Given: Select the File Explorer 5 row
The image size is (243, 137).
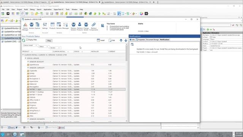Looking at the screenshot, I should [x=76, y=79].
